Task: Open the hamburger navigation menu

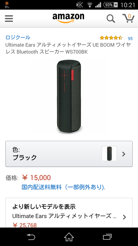Action: (9, 19)
